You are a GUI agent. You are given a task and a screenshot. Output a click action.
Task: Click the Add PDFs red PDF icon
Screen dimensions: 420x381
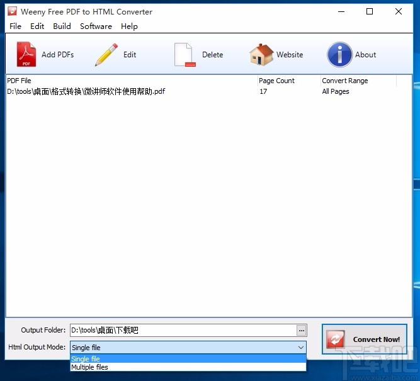click(x=26, y=54)
